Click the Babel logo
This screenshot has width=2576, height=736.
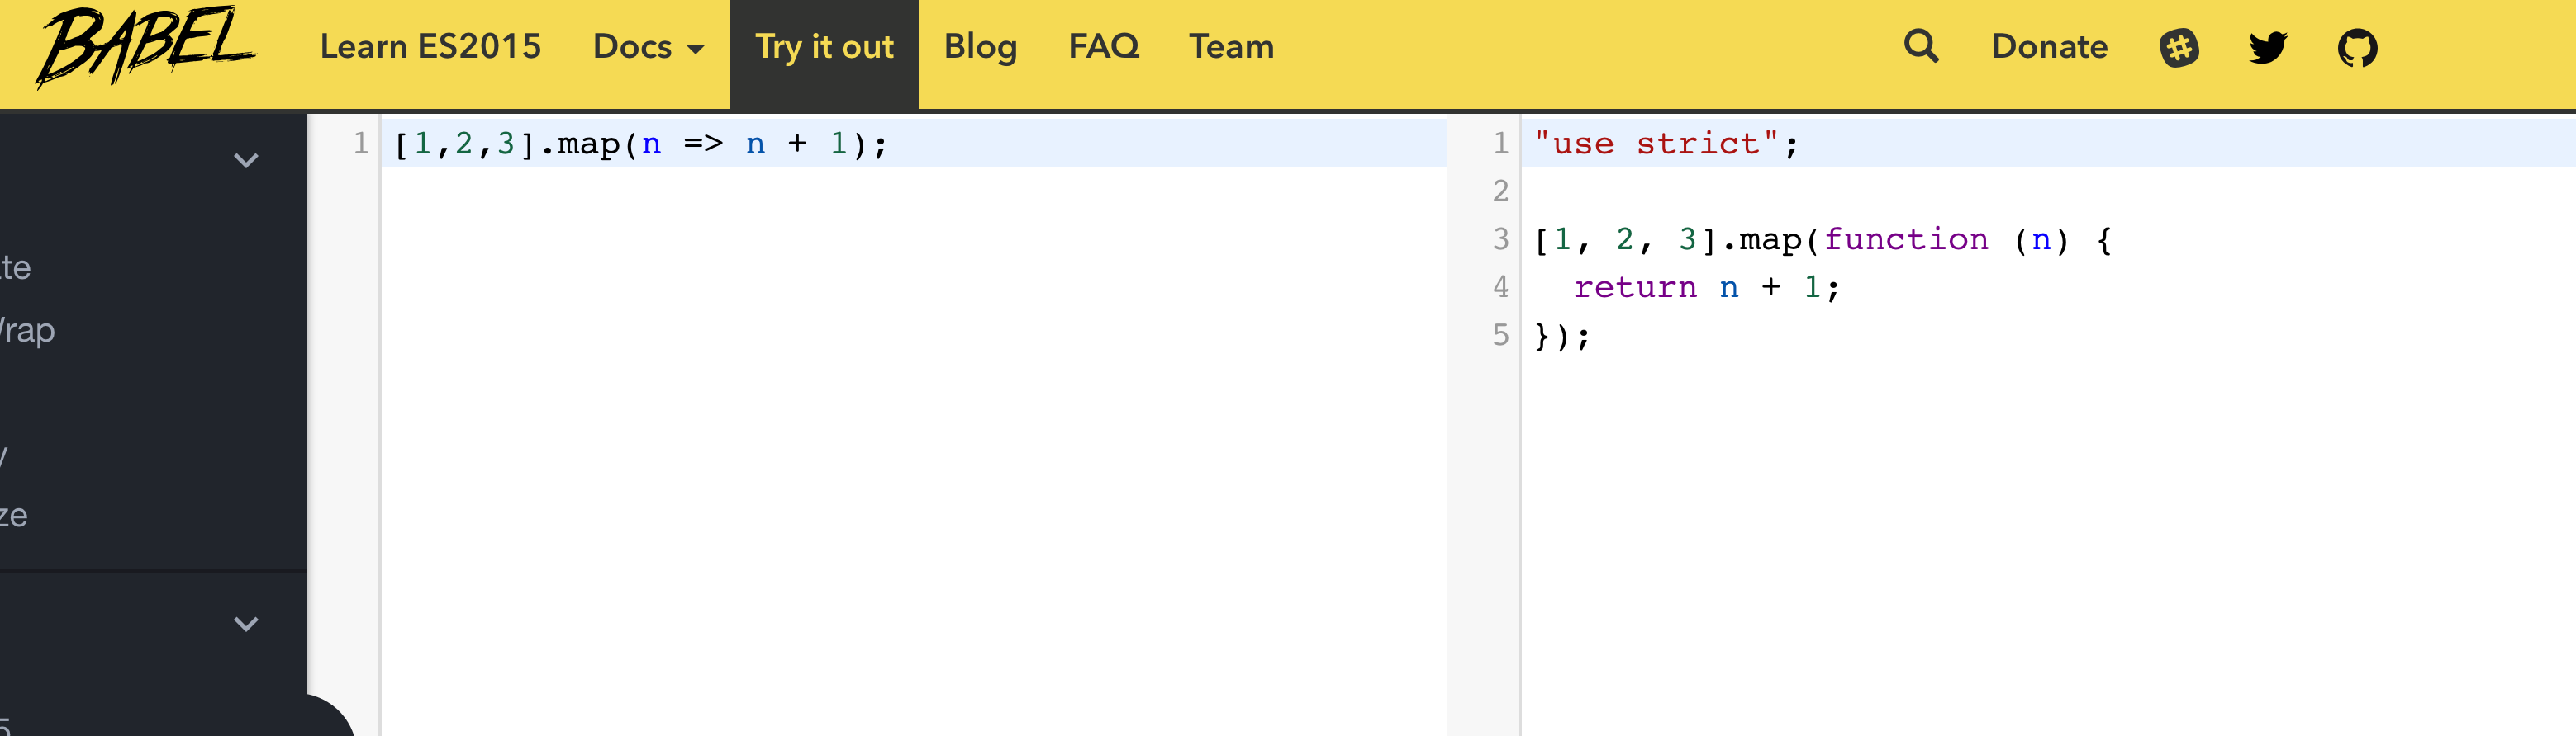pos(146,47)
